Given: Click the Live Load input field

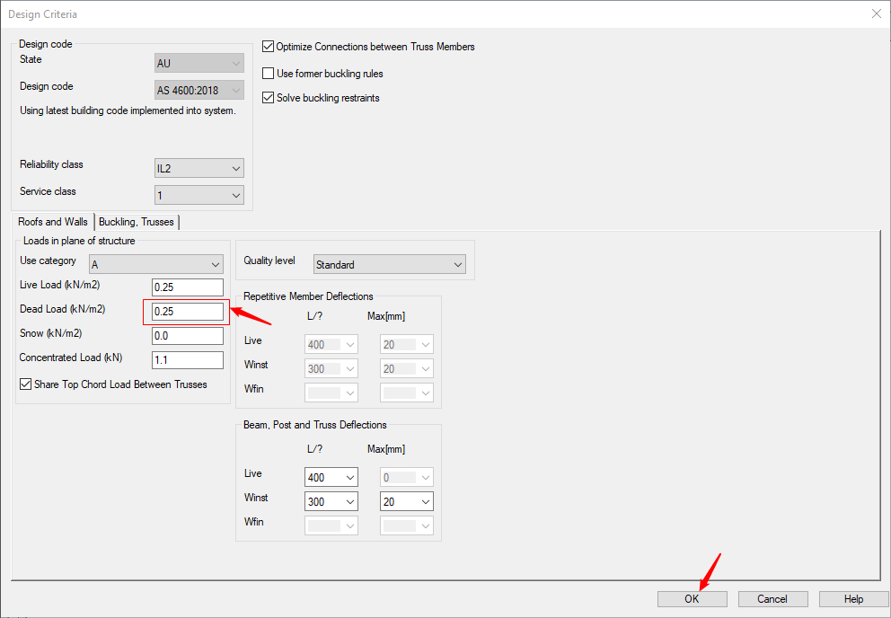Looking at the screenshot, I should [x=187, y=287].
